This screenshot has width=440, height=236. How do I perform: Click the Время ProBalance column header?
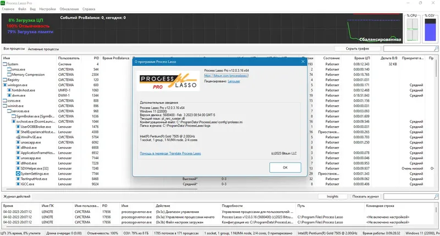coord(116,58)
